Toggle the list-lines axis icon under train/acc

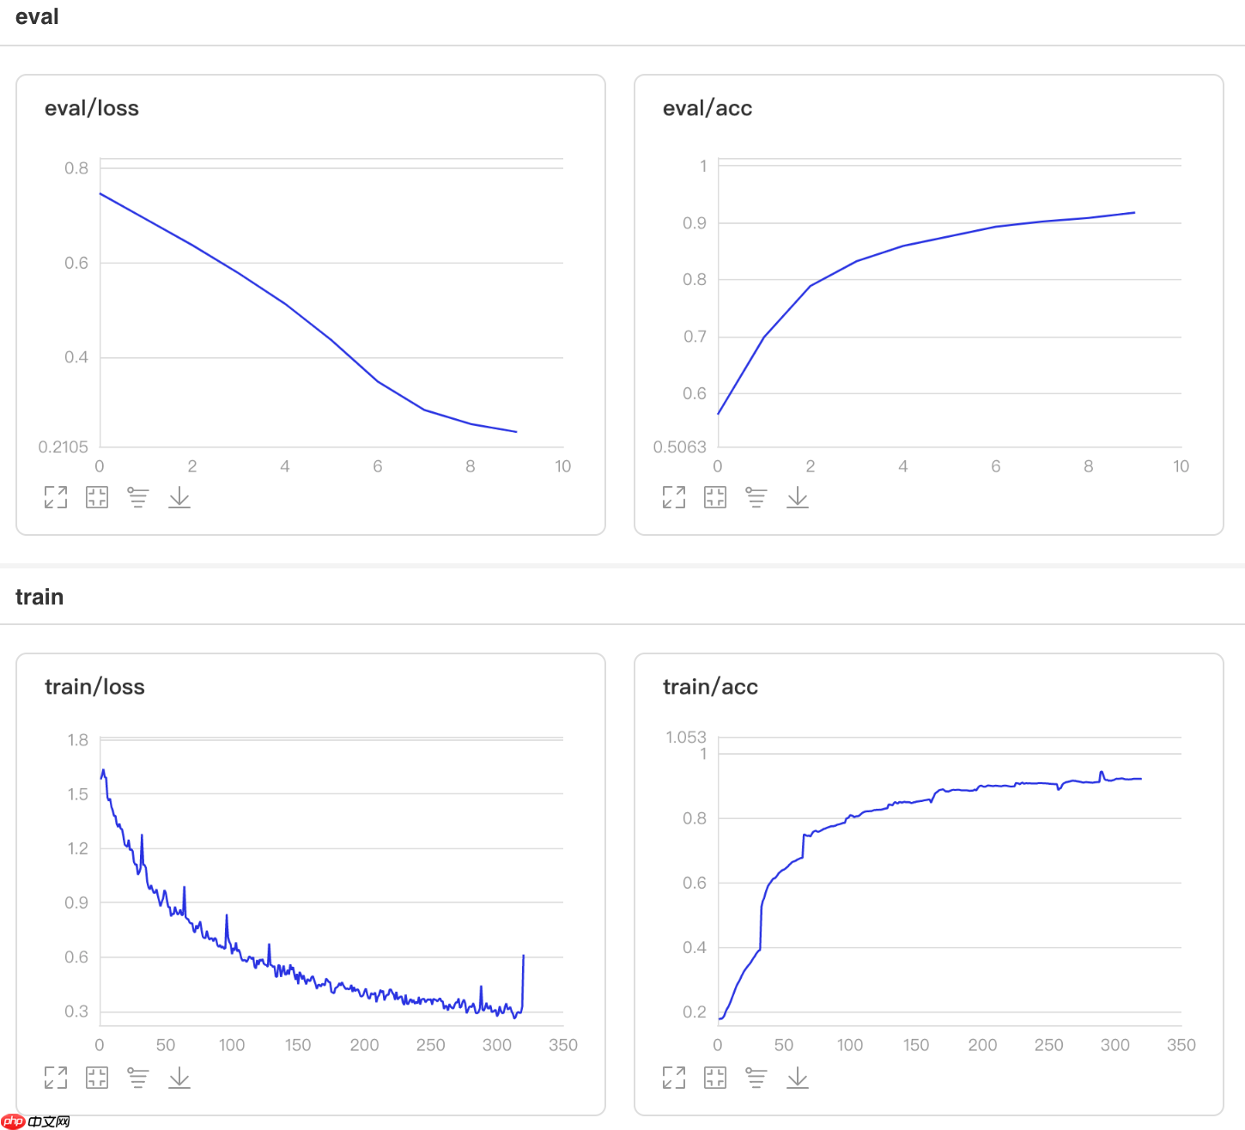756,1078
